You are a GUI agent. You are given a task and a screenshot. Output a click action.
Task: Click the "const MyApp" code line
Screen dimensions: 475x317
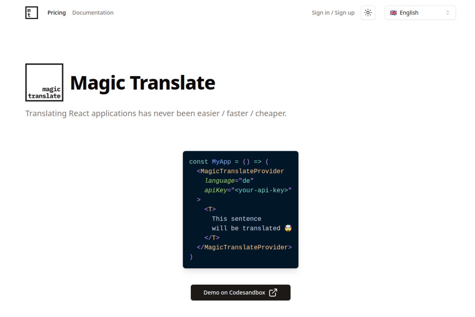(229, 162)
